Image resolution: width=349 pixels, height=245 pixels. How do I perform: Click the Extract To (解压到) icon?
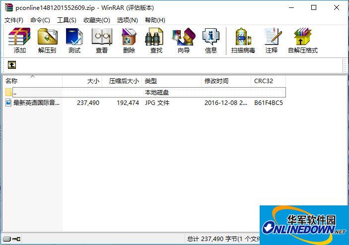[47, 41]
